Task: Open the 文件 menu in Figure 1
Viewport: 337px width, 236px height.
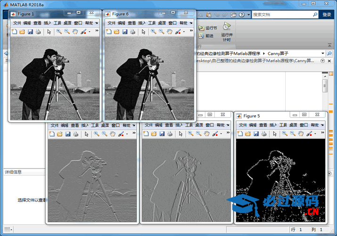Action: click(17, 23)
